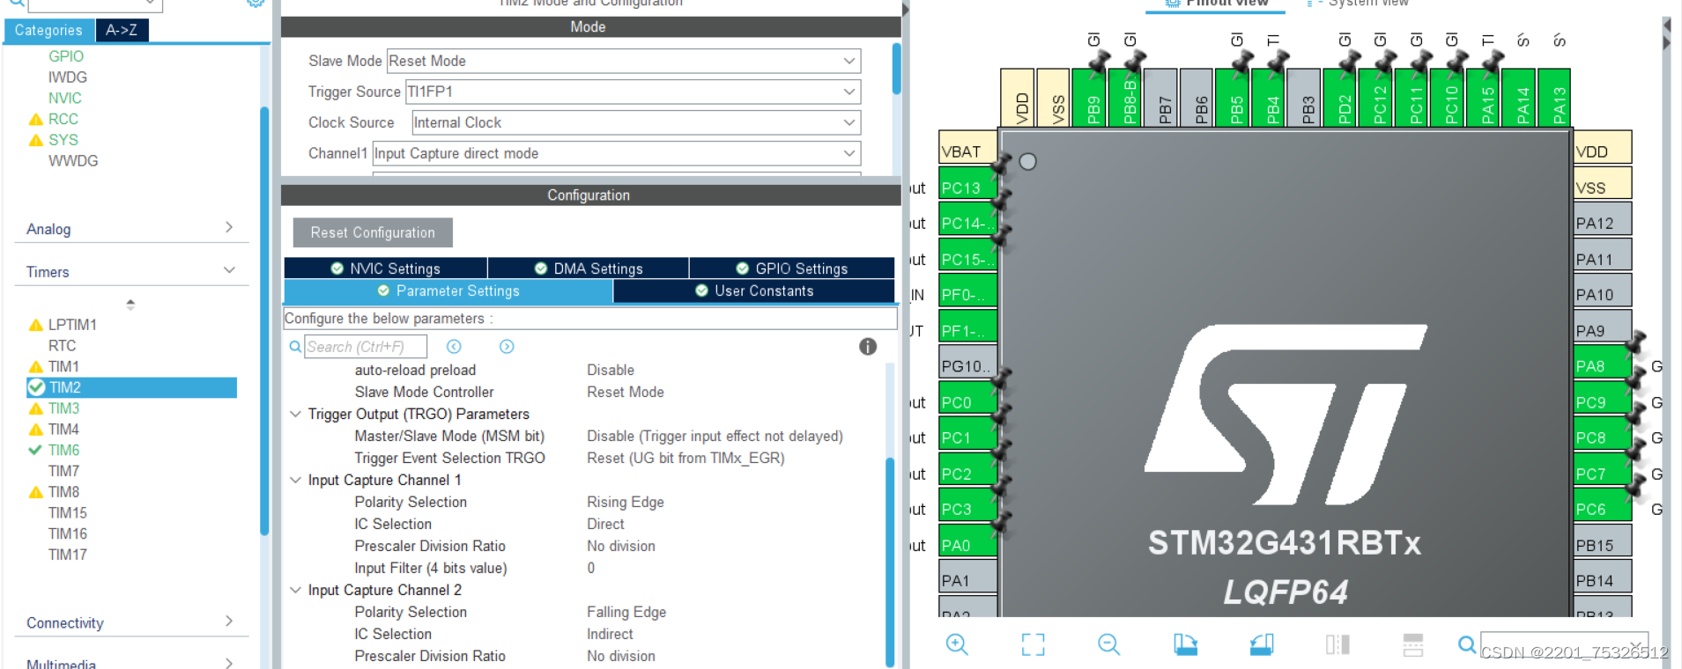Open the GPIO Settings tab
Image resolution: width=1682 pixels, height=669 pixels.
792,268
